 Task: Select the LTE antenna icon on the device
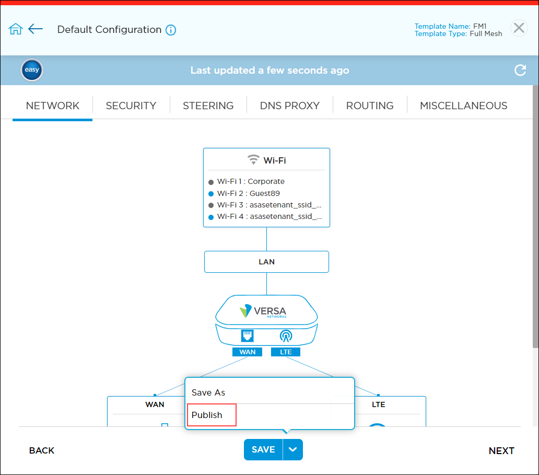coord(286,335)
